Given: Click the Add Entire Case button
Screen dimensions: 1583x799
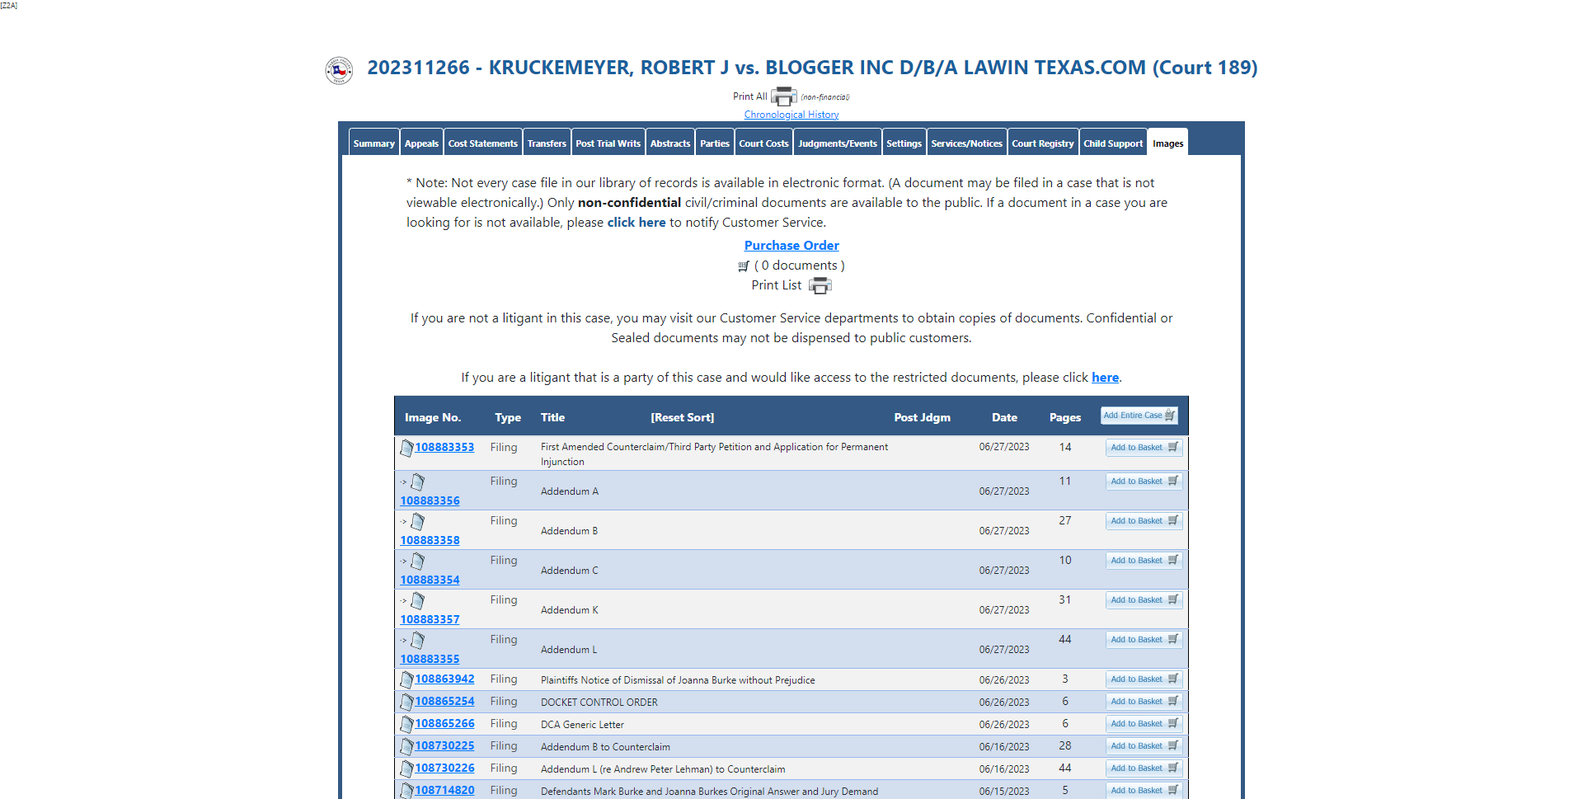Looking at the screenshot, I should point(1139,416).
